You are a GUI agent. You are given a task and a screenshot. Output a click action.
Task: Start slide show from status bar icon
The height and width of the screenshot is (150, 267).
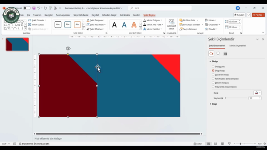229,144
